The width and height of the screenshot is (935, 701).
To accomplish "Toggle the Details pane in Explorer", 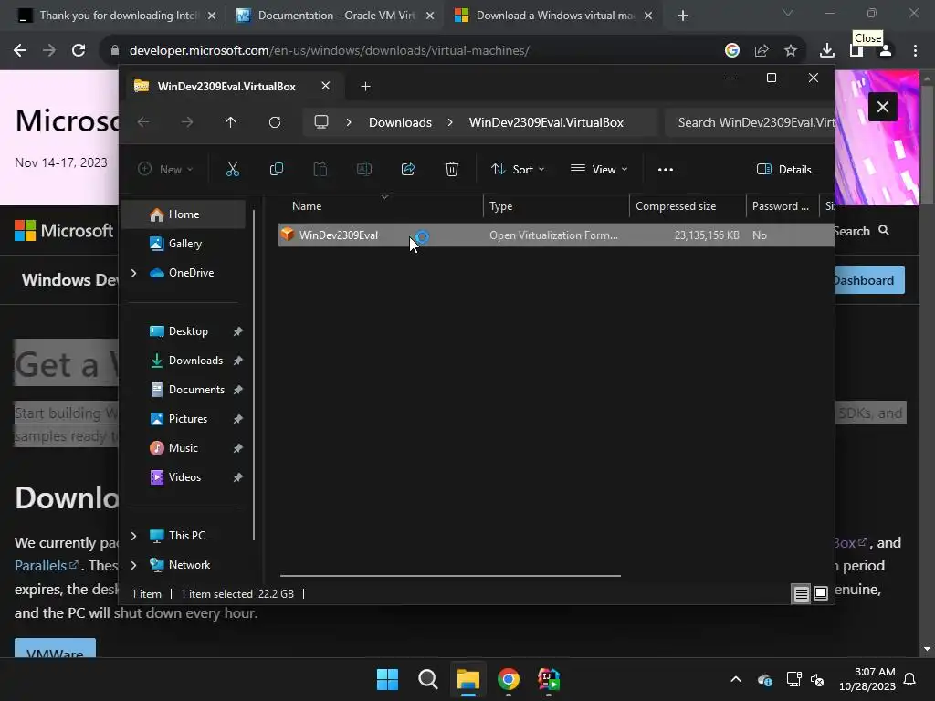I will coord(783,169).
